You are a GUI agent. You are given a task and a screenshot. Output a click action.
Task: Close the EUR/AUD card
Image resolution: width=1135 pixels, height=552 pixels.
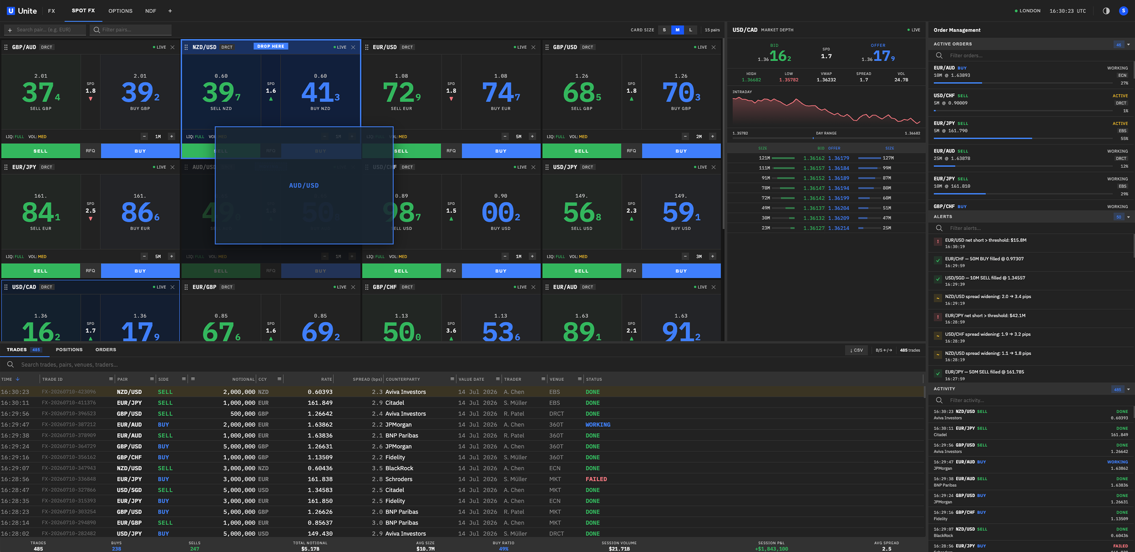point(714,287)
